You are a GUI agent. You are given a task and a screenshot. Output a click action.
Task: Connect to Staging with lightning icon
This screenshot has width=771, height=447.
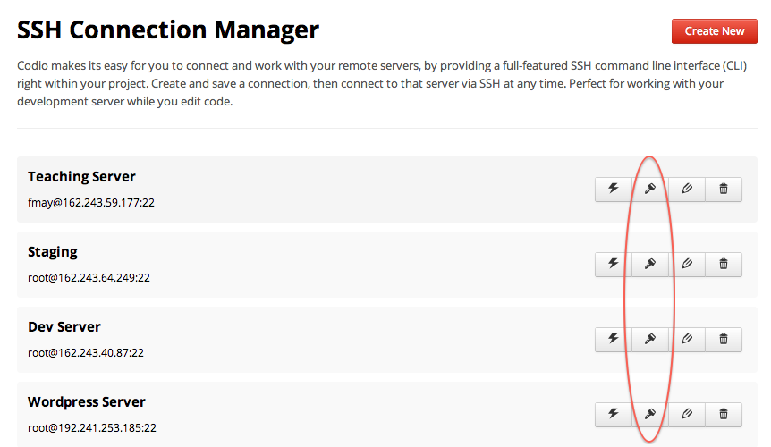pos(614,265)
